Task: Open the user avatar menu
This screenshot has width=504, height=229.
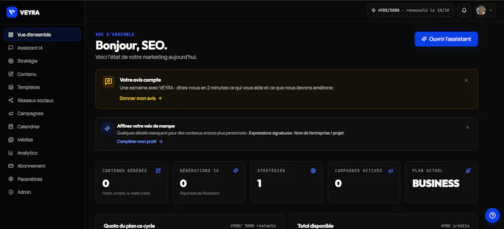Action: [x=484, y=10]
